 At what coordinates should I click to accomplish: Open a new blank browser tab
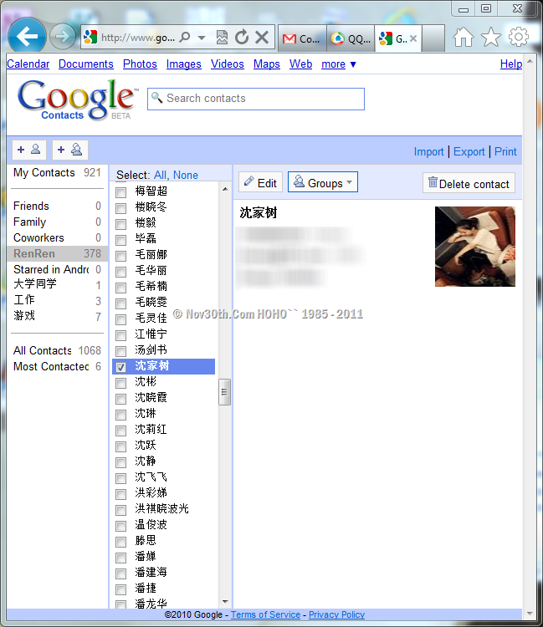pos(433,38)
